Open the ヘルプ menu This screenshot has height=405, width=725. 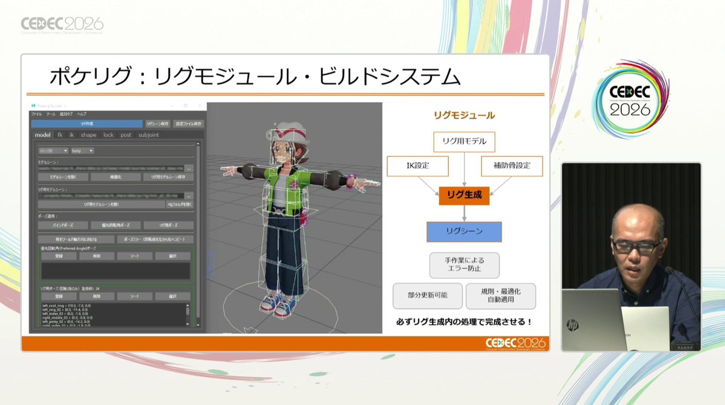pyautogui.click(x=81, y=114)
